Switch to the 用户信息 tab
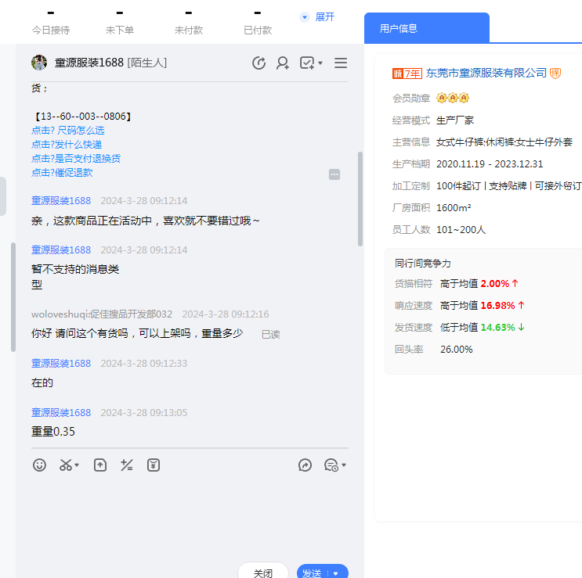The height and width of the screenshot is (578, 582). click(399, 28)
